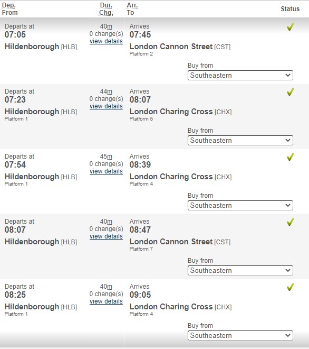View details of the 08:25 journey
The image size is (309, 349).
[x=106, y=301]
